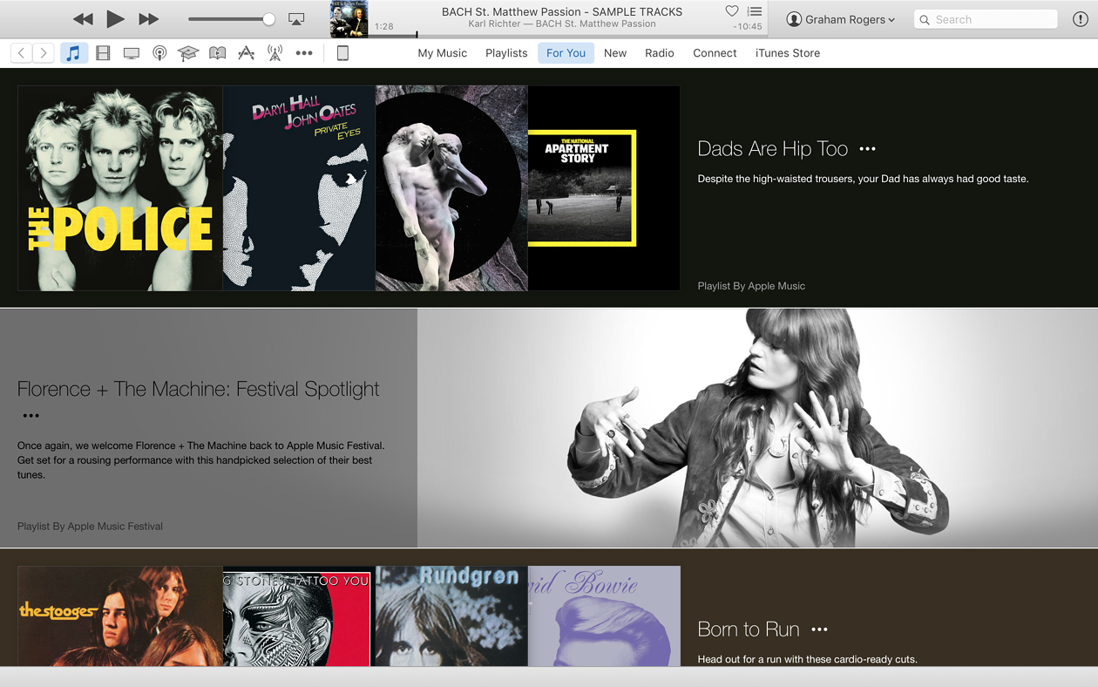
Task: Open the alert status exclamation icon
Action: [1080, 19]
